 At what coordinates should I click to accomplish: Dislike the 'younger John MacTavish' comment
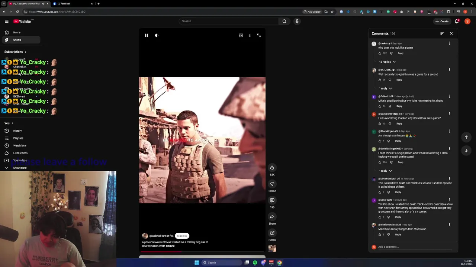[x=389, y=235]
